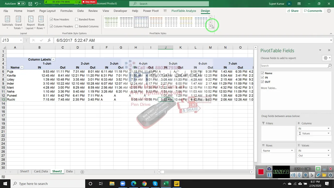
Task: Close the PivotTable Fields pane
Action: (x=329, y=50)
